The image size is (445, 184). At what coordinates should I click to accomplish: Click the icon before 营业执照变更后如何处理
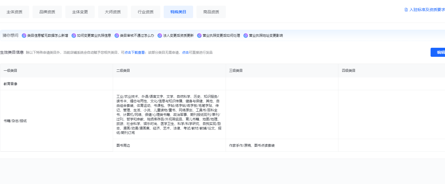coord(199,36)
